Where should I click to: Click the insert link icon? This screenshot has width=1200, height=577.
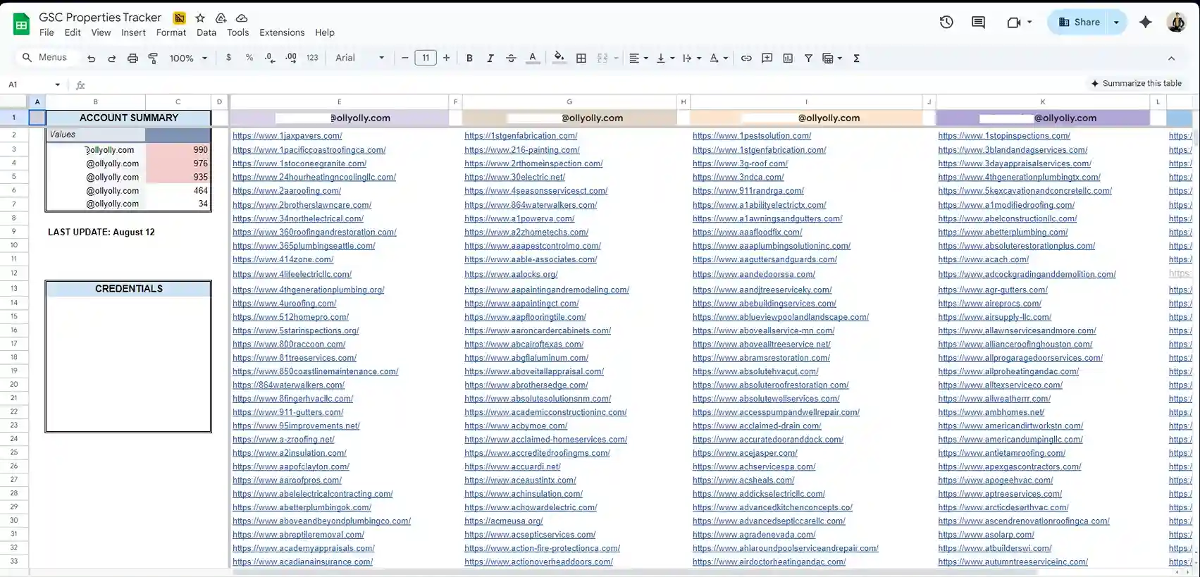point(746,58)
